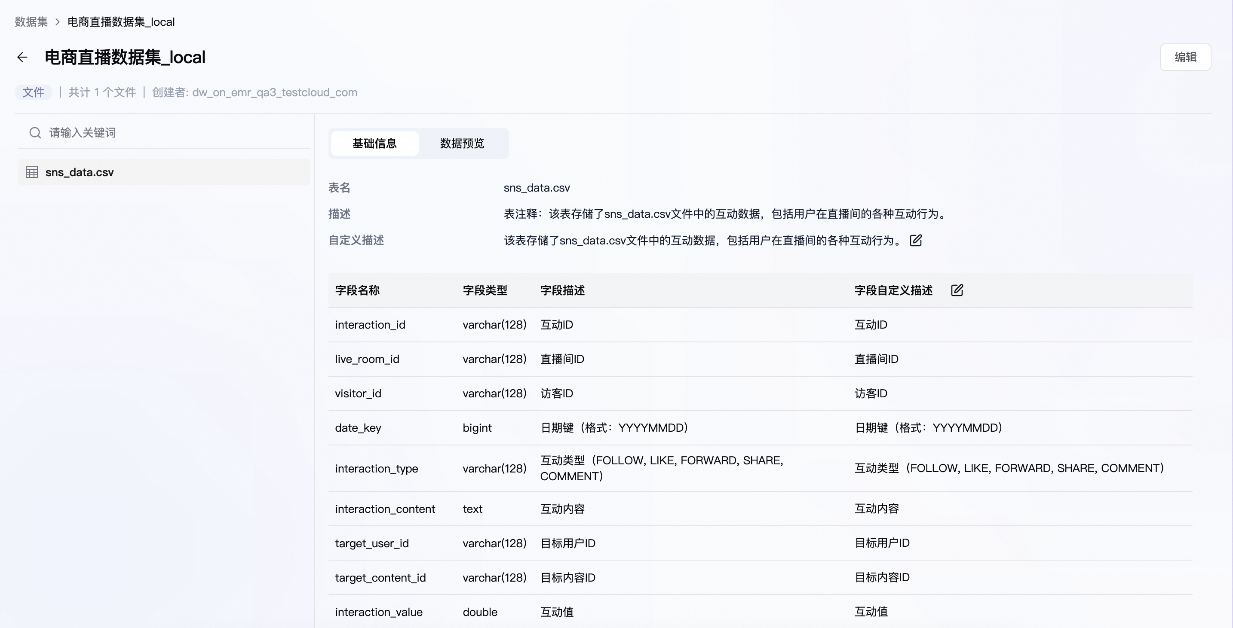1233x628 pixels.
Task: Select the interaction_id field row
Action: point(370,325)
